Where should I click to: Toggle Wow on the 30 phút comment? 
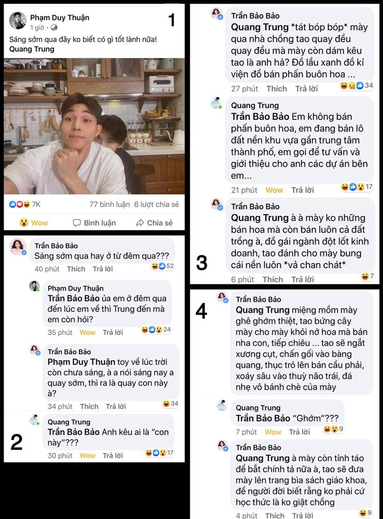pyautogui.click(x=87, y=456)
